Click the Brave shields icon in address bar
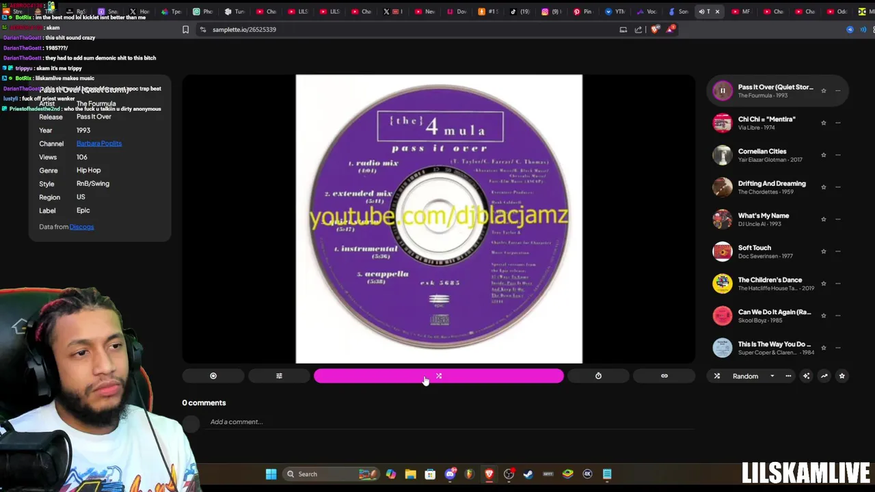 [656, 29]
